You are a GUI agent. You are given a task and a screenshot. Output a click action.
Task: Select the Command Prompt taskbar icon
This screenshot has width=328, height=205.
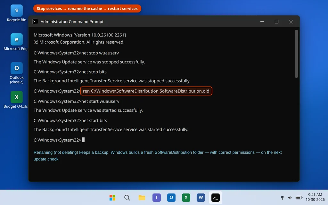click(x=216, y=197)
